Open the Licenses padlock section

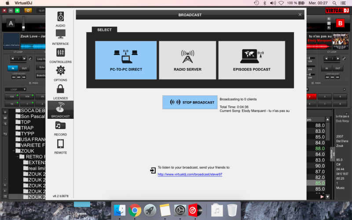(60, 92)
